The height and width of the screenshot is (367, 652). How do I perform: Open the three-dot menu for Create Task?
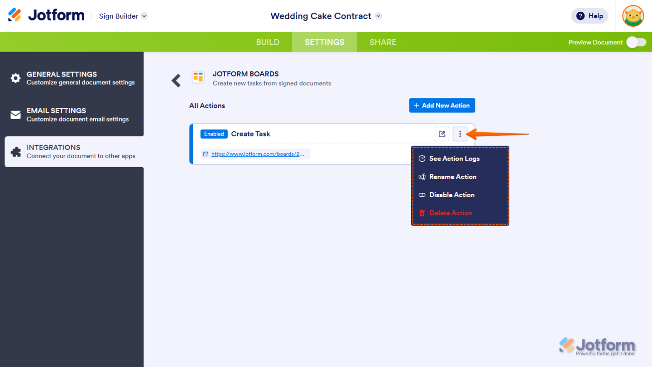(x=460, y=134)
